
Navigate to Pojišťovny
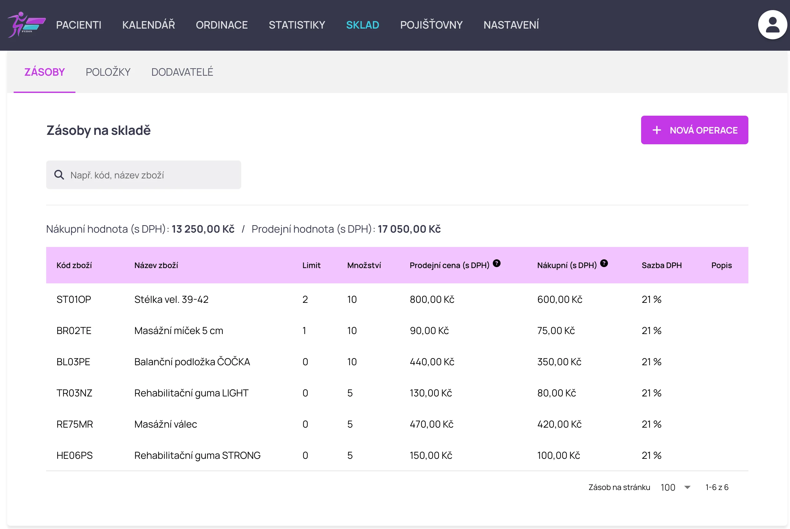(x=431, y=25)
